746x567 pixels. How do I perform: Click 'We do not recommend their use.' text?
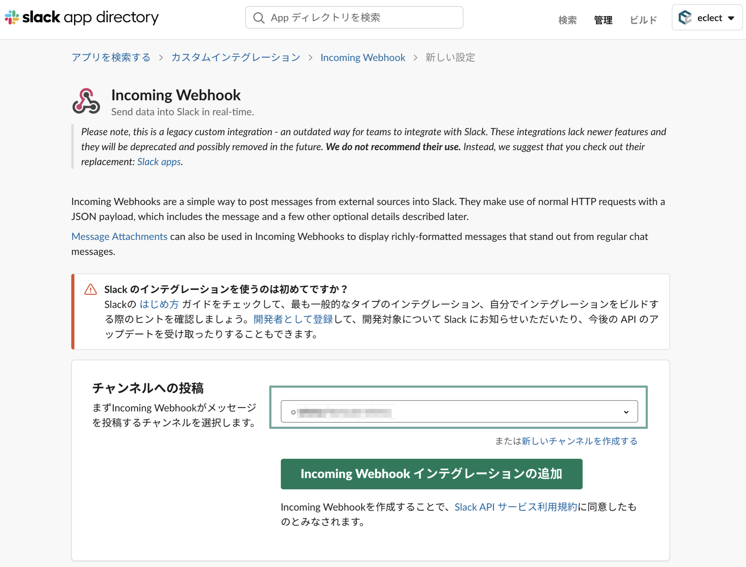coord(393,147)
